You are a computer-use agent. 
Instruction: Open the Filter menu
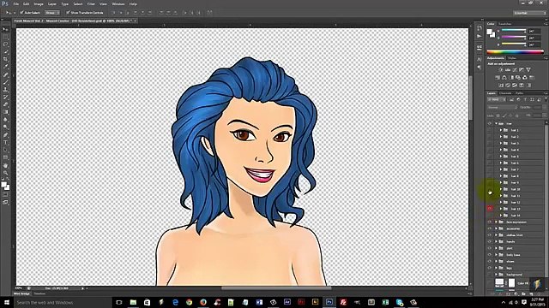[x=91, y=4]
